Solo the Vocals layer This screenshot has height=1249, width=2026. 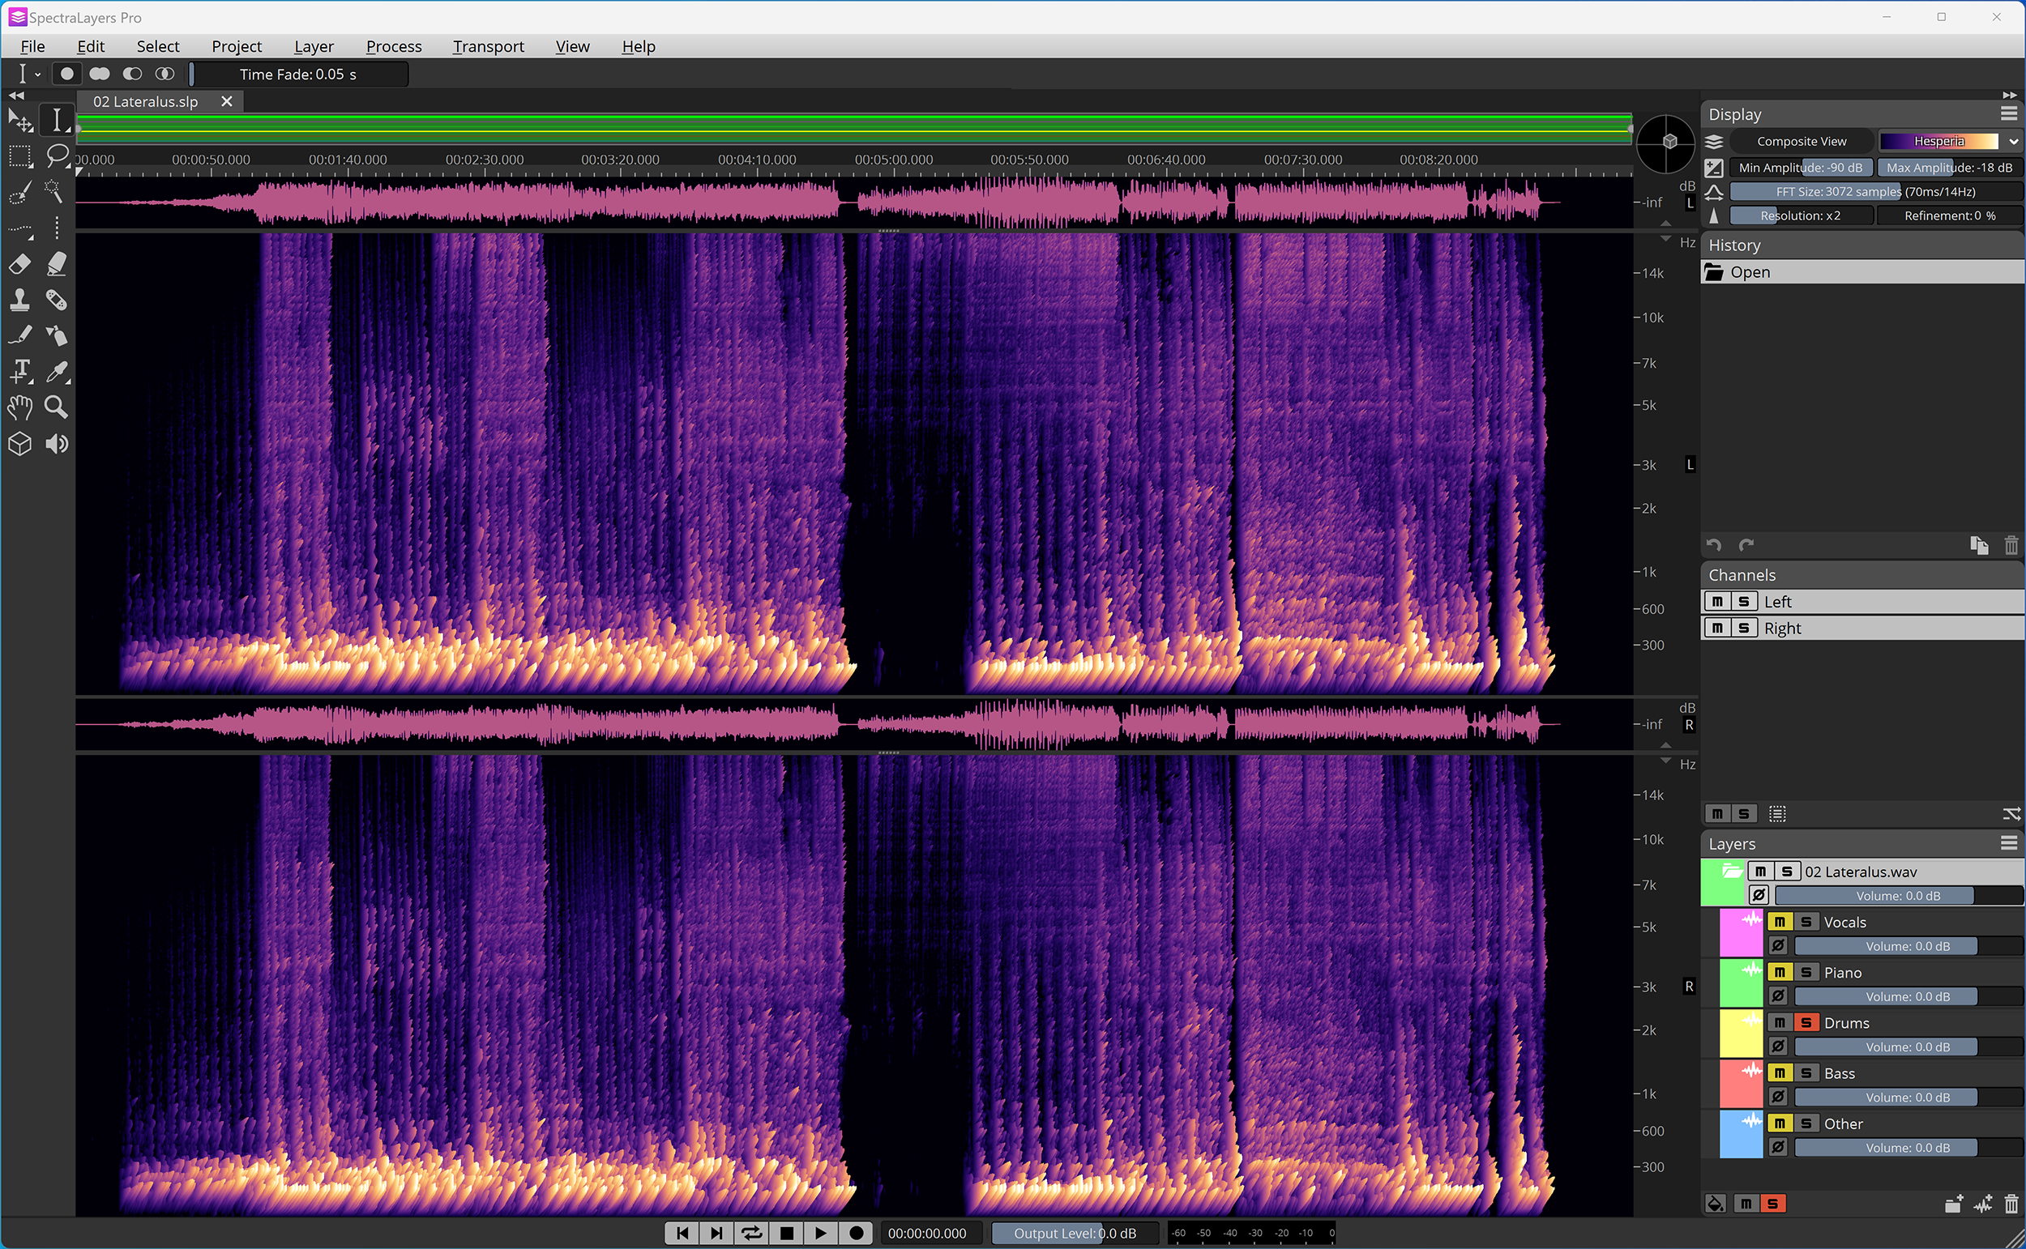[1806, 922]
